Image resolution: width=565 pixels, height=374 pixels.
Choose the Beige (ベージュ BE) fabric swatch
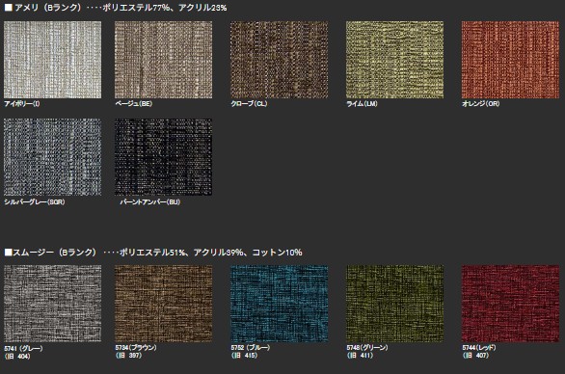pos(163,60)
